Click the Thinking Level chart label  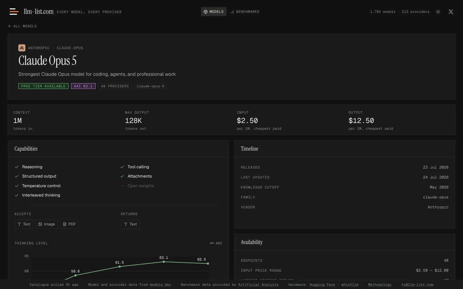[x=31, y=243]
